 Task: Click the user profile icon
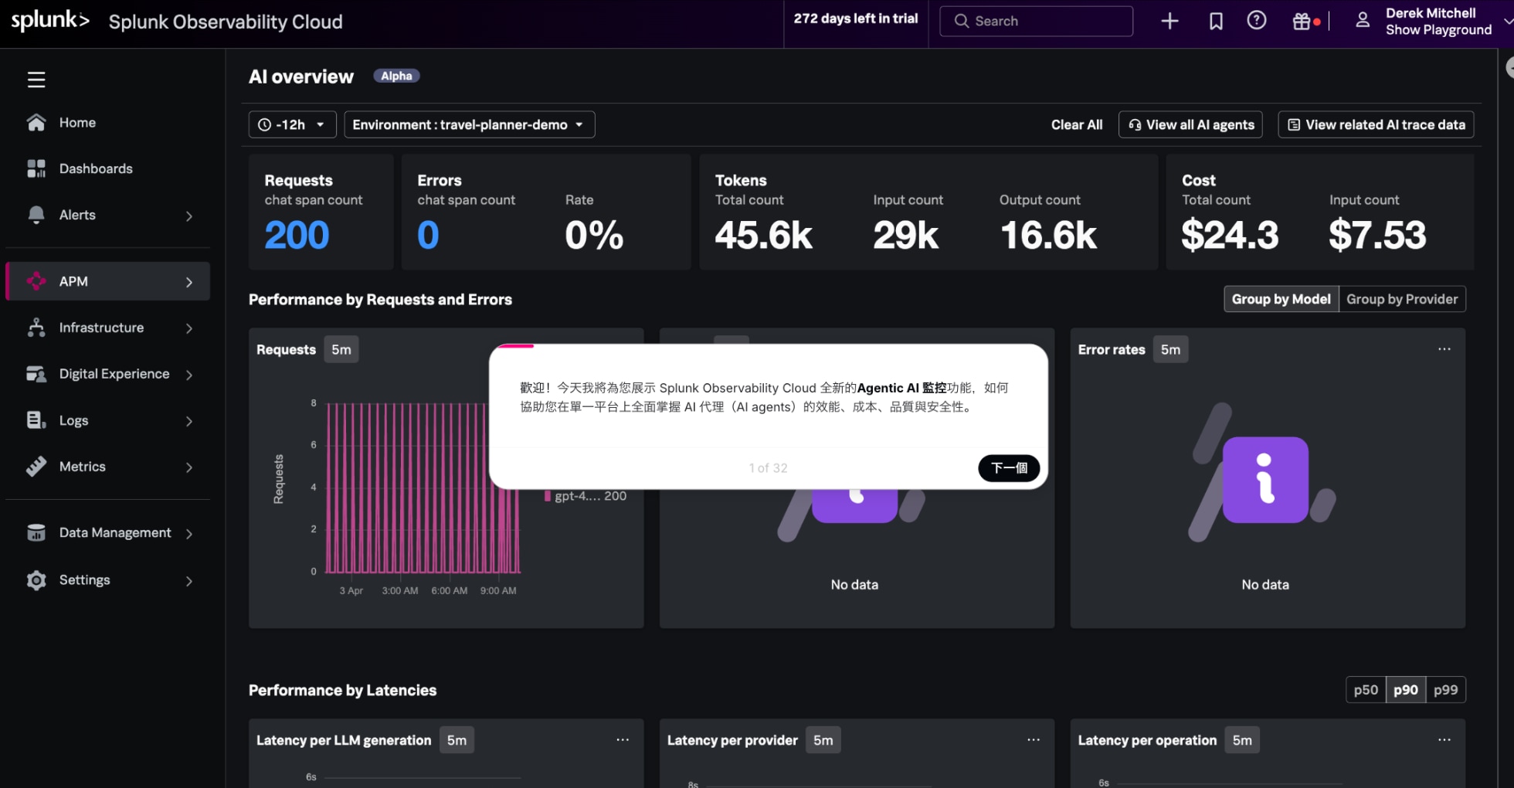click(1363, 21)
